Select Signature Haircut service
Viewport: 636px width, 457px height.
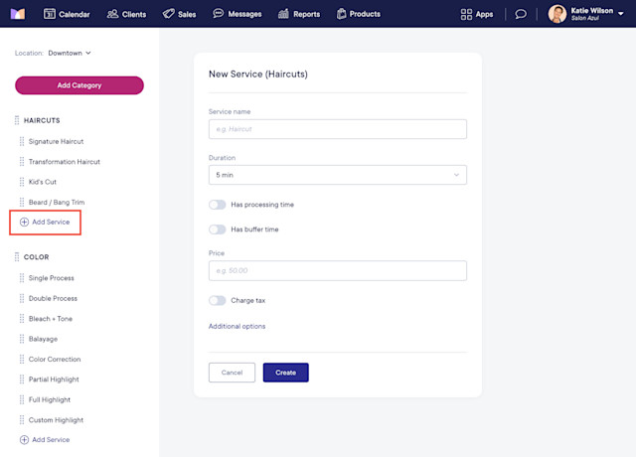56,141
